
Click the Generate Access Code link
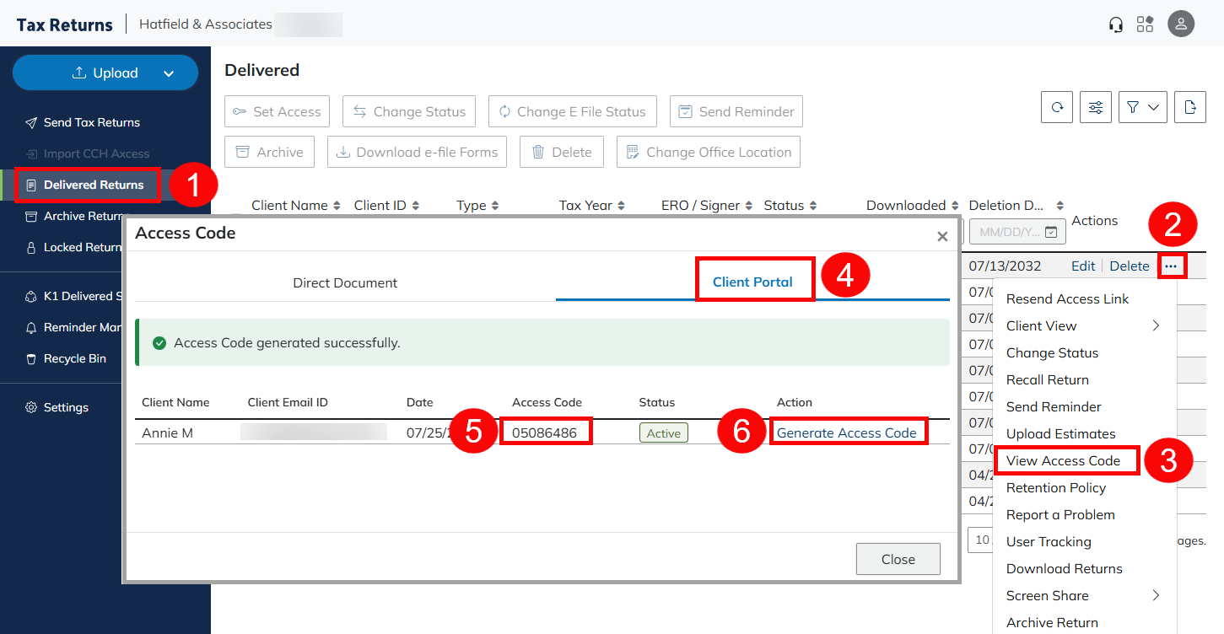(846, 433)
